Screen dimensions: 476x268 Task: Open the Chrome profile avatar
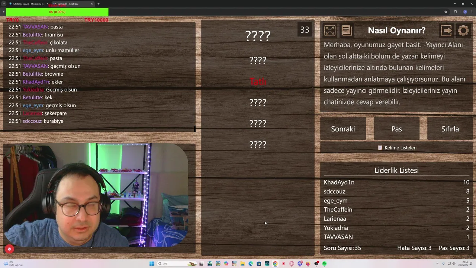click(465, 12)
